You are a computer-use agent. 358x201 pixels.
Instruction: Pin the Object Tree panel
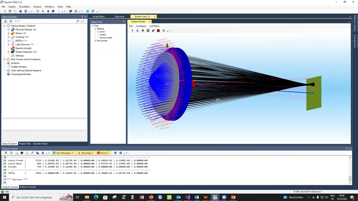tap(124, 22)
